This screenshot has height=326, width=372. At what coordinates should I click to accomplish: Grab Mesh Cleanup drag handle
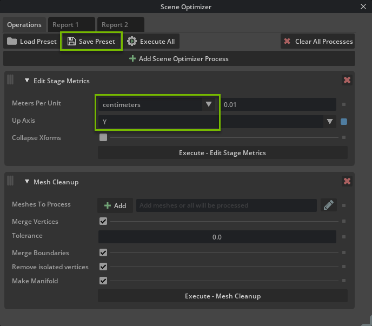[x=10, y=181]
